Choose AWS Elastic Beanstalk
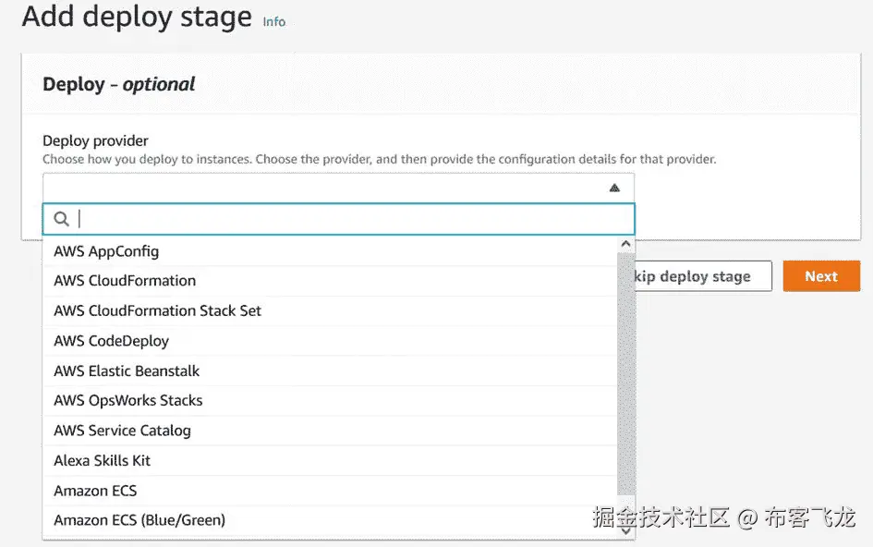This screenshot has height=547, width=873. point(127,371)
